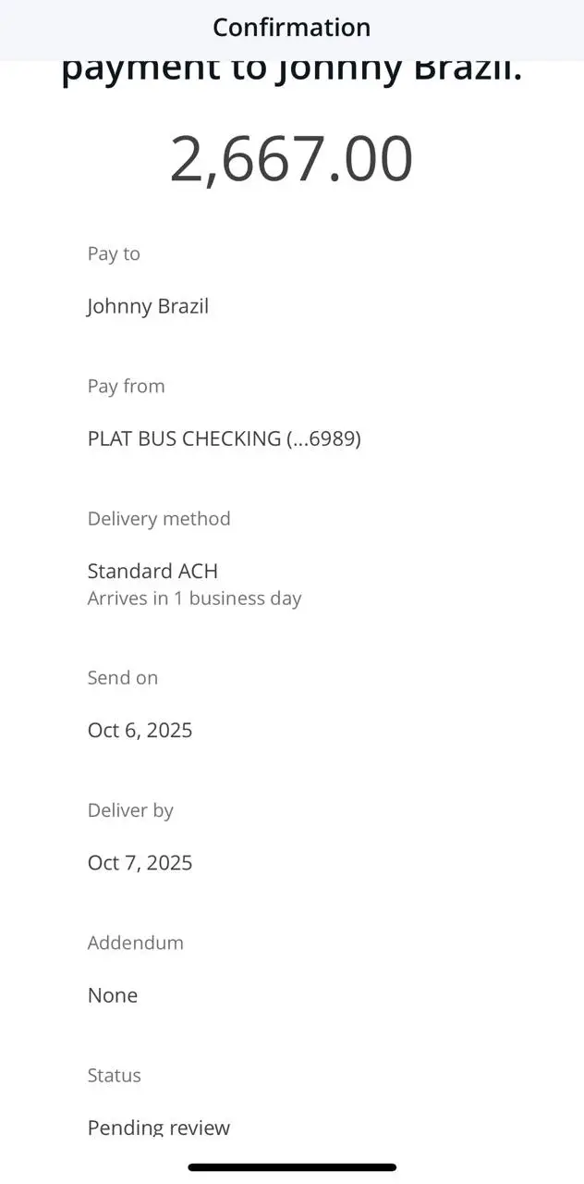Screen dimensions: 584x1184
Task: Tap the home indicator bar
Action: tap(292, 1167)
